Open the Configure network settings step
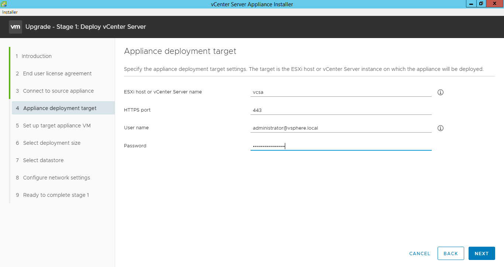Viewport: 504px width, 267px height. (56, 177)
